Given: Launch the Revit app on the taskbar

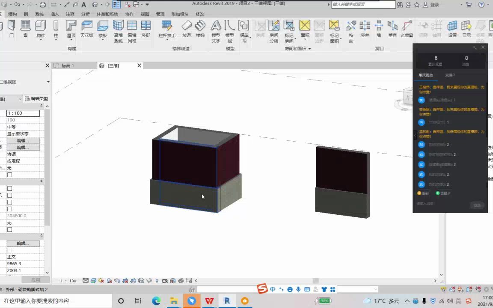Looking at the screenshot, I should (x=227, y=301).
